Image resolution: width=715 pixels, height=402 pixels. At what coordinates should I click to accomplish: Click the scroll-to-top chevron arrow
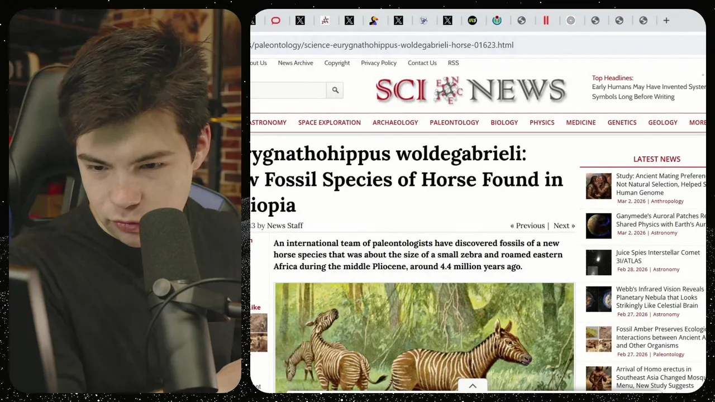(473, 386)
